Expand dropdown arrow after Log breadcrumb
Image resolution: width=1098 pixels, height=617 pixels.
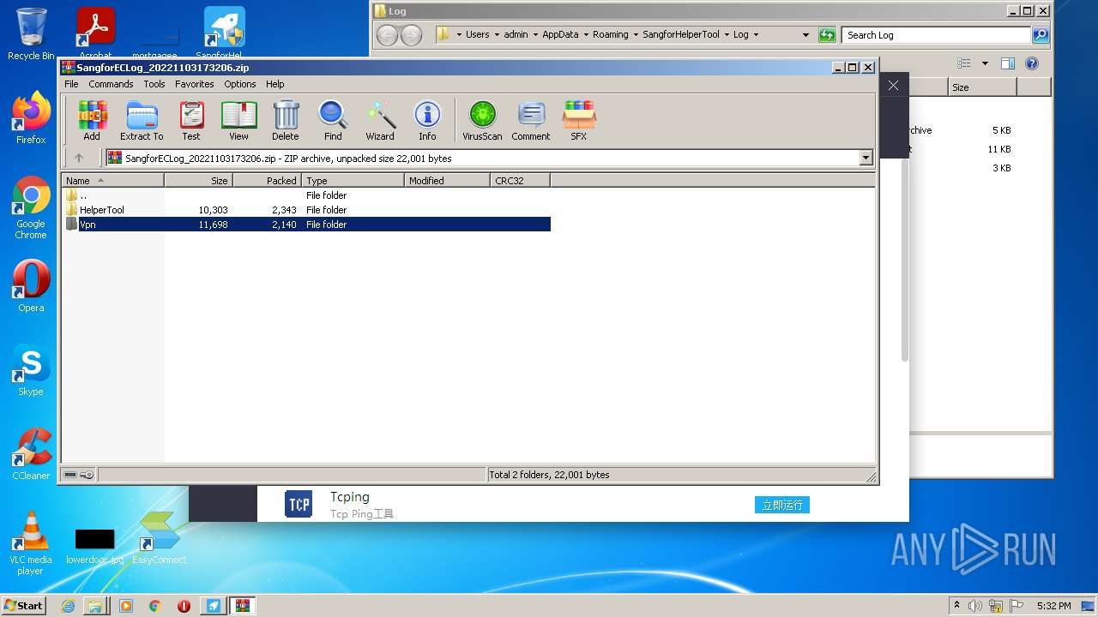point(756,35)
